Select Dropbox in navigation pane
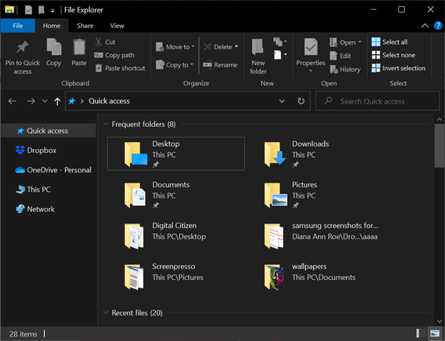This screenshot has height=341, width=445. pos(49,150)
